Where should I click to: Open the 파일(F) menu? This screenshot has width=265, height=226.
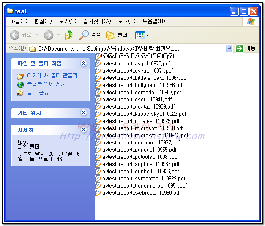pyautogui.click(x=19, y=22)
